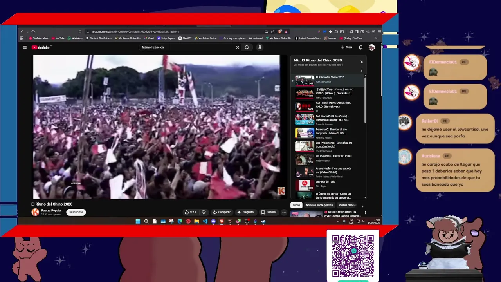Like the video showing 9.2 K
501x282 pixels.
point(191,212)
